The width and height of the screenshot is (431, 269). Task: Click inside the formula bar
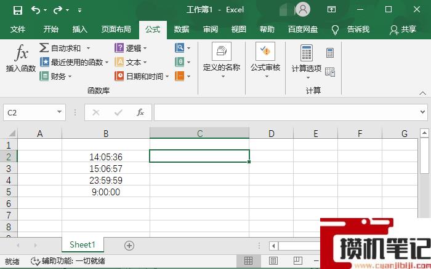(x=286, y=112)
